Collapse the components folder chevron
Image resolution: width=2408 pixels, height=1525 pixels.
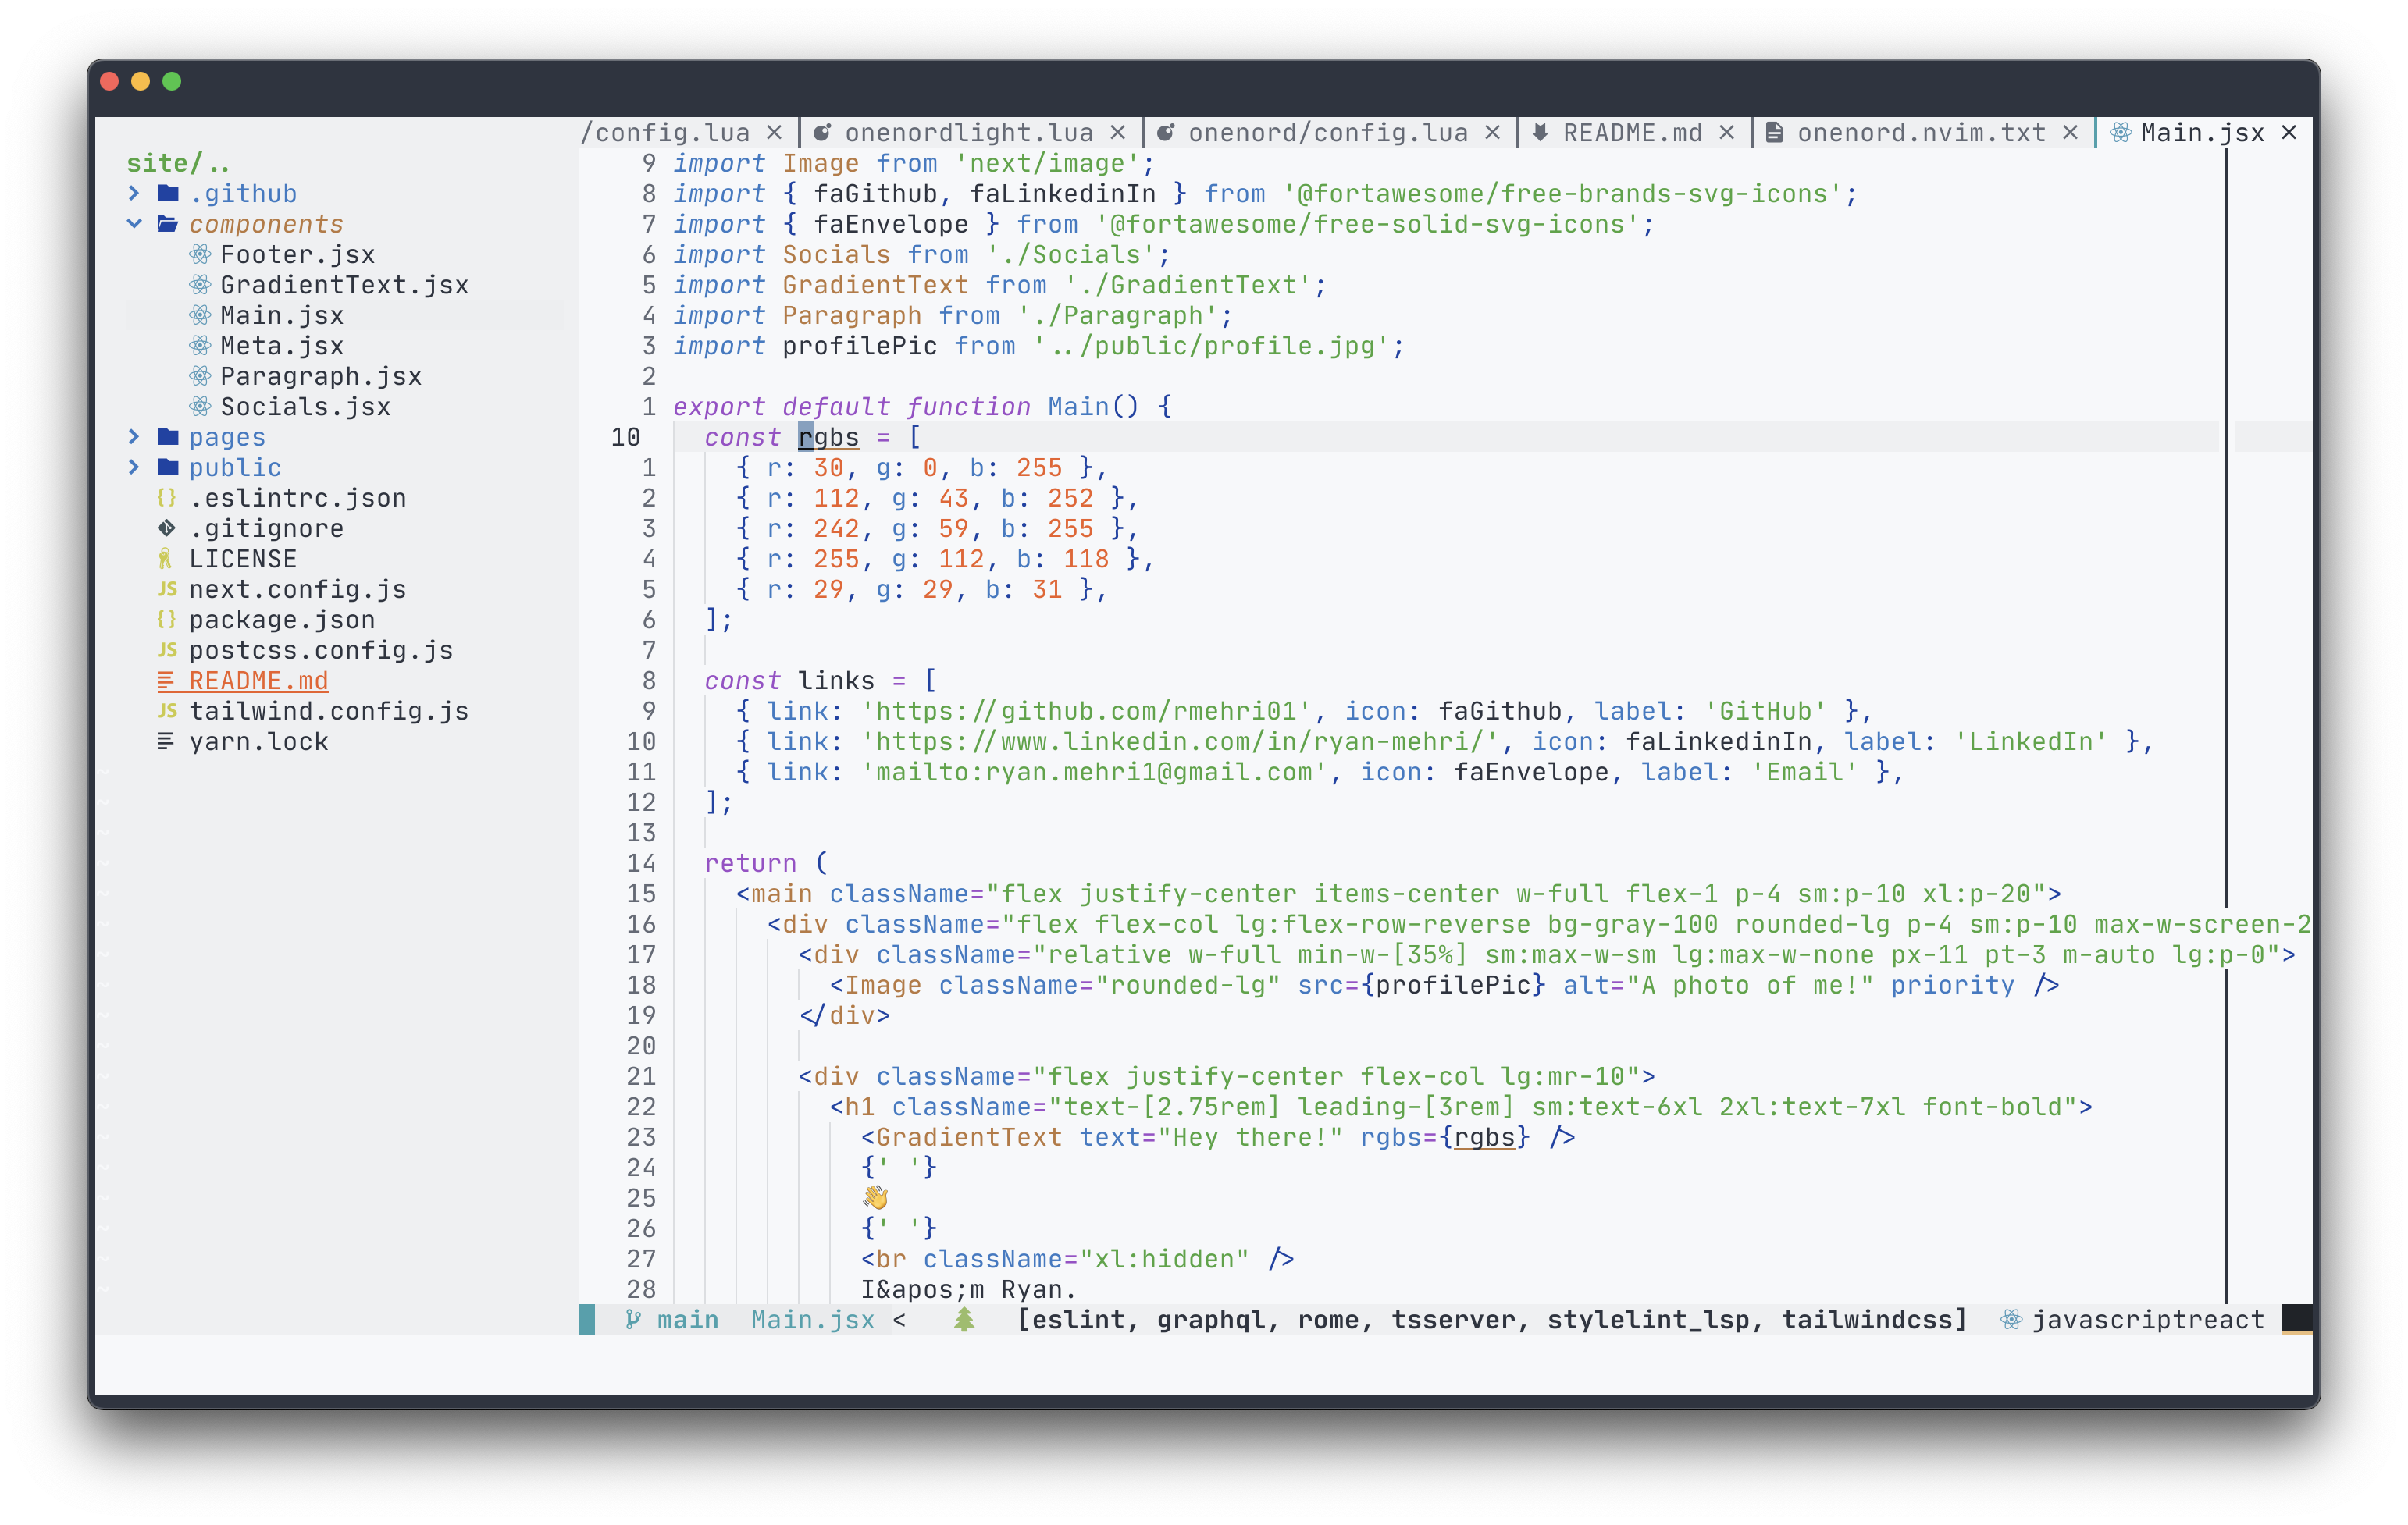coord(134,224)
